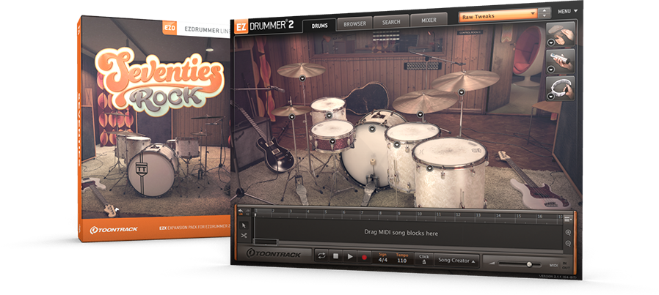Click the Toontrack logo in transport bar

273,254
